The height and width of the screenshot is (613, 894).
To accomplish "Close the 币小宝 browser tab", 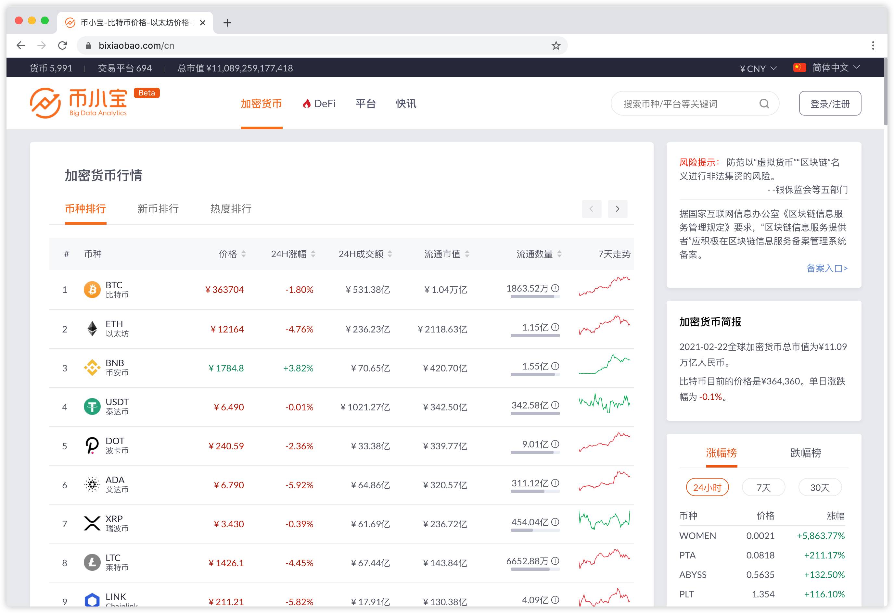I will pyautogui.click(x=203, y=23).
